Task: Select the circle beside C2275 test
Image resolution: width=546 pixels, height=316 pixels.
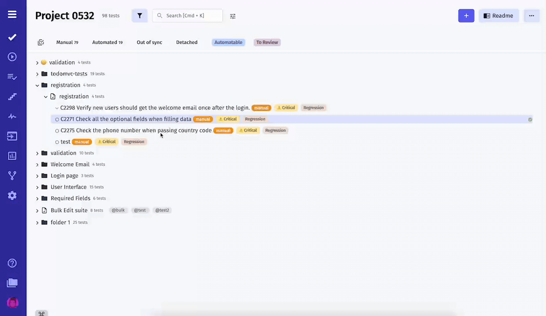Action: [57, 131]
